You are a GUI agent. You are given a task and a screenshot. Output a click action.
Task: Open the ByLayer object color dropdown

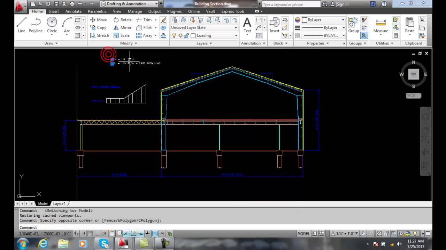pos(323,20)
